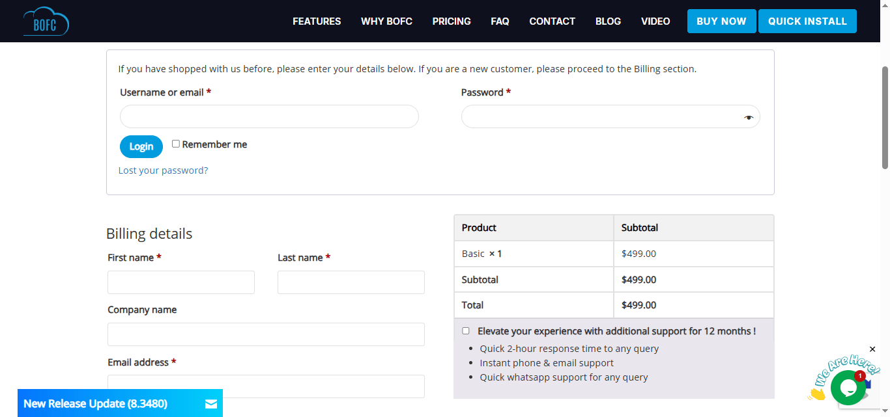The width and height of the screenshot is (890, 417).
Task: Enable the Remember me checkbox
Action: (175, 144)
